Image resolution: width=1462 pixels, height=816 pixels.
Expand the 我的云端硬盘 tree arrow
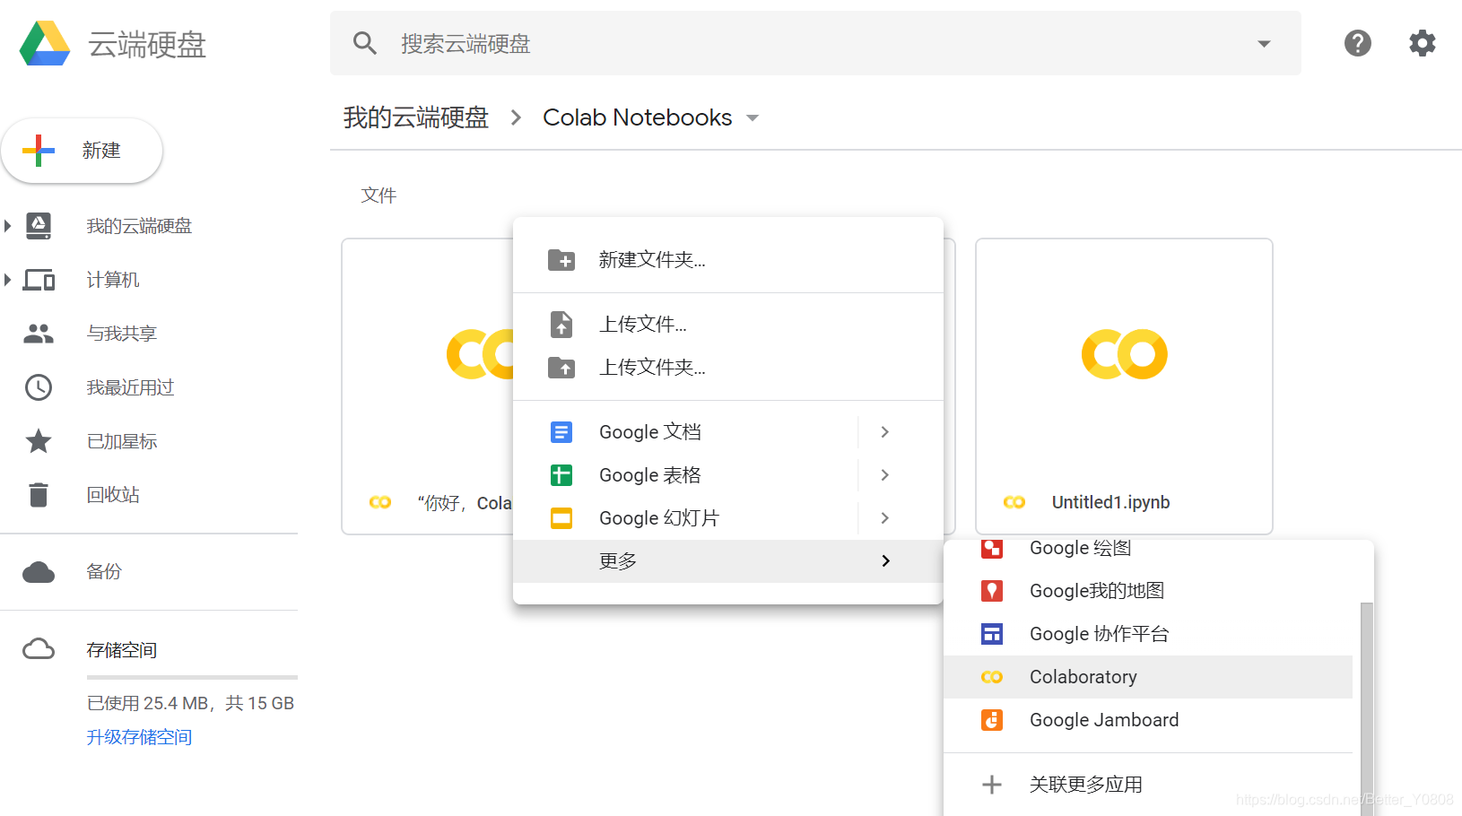click(x=7, y=226)
